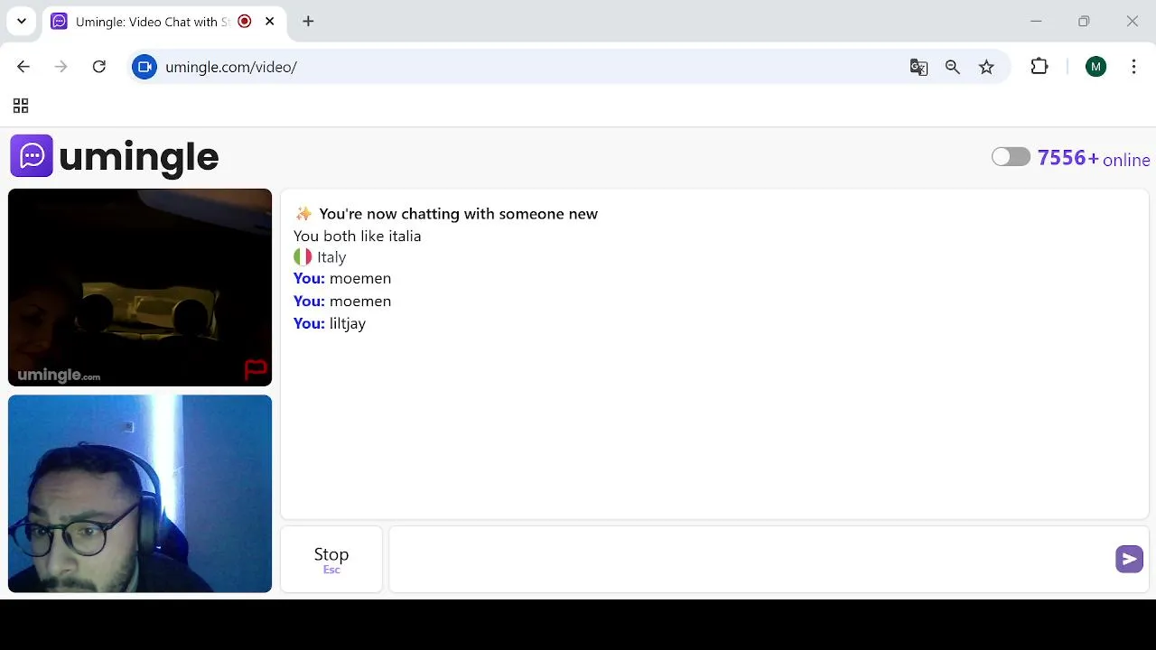Click the Umingle chat bubble logo icon

pyautogui.click(x=32, y=155)
